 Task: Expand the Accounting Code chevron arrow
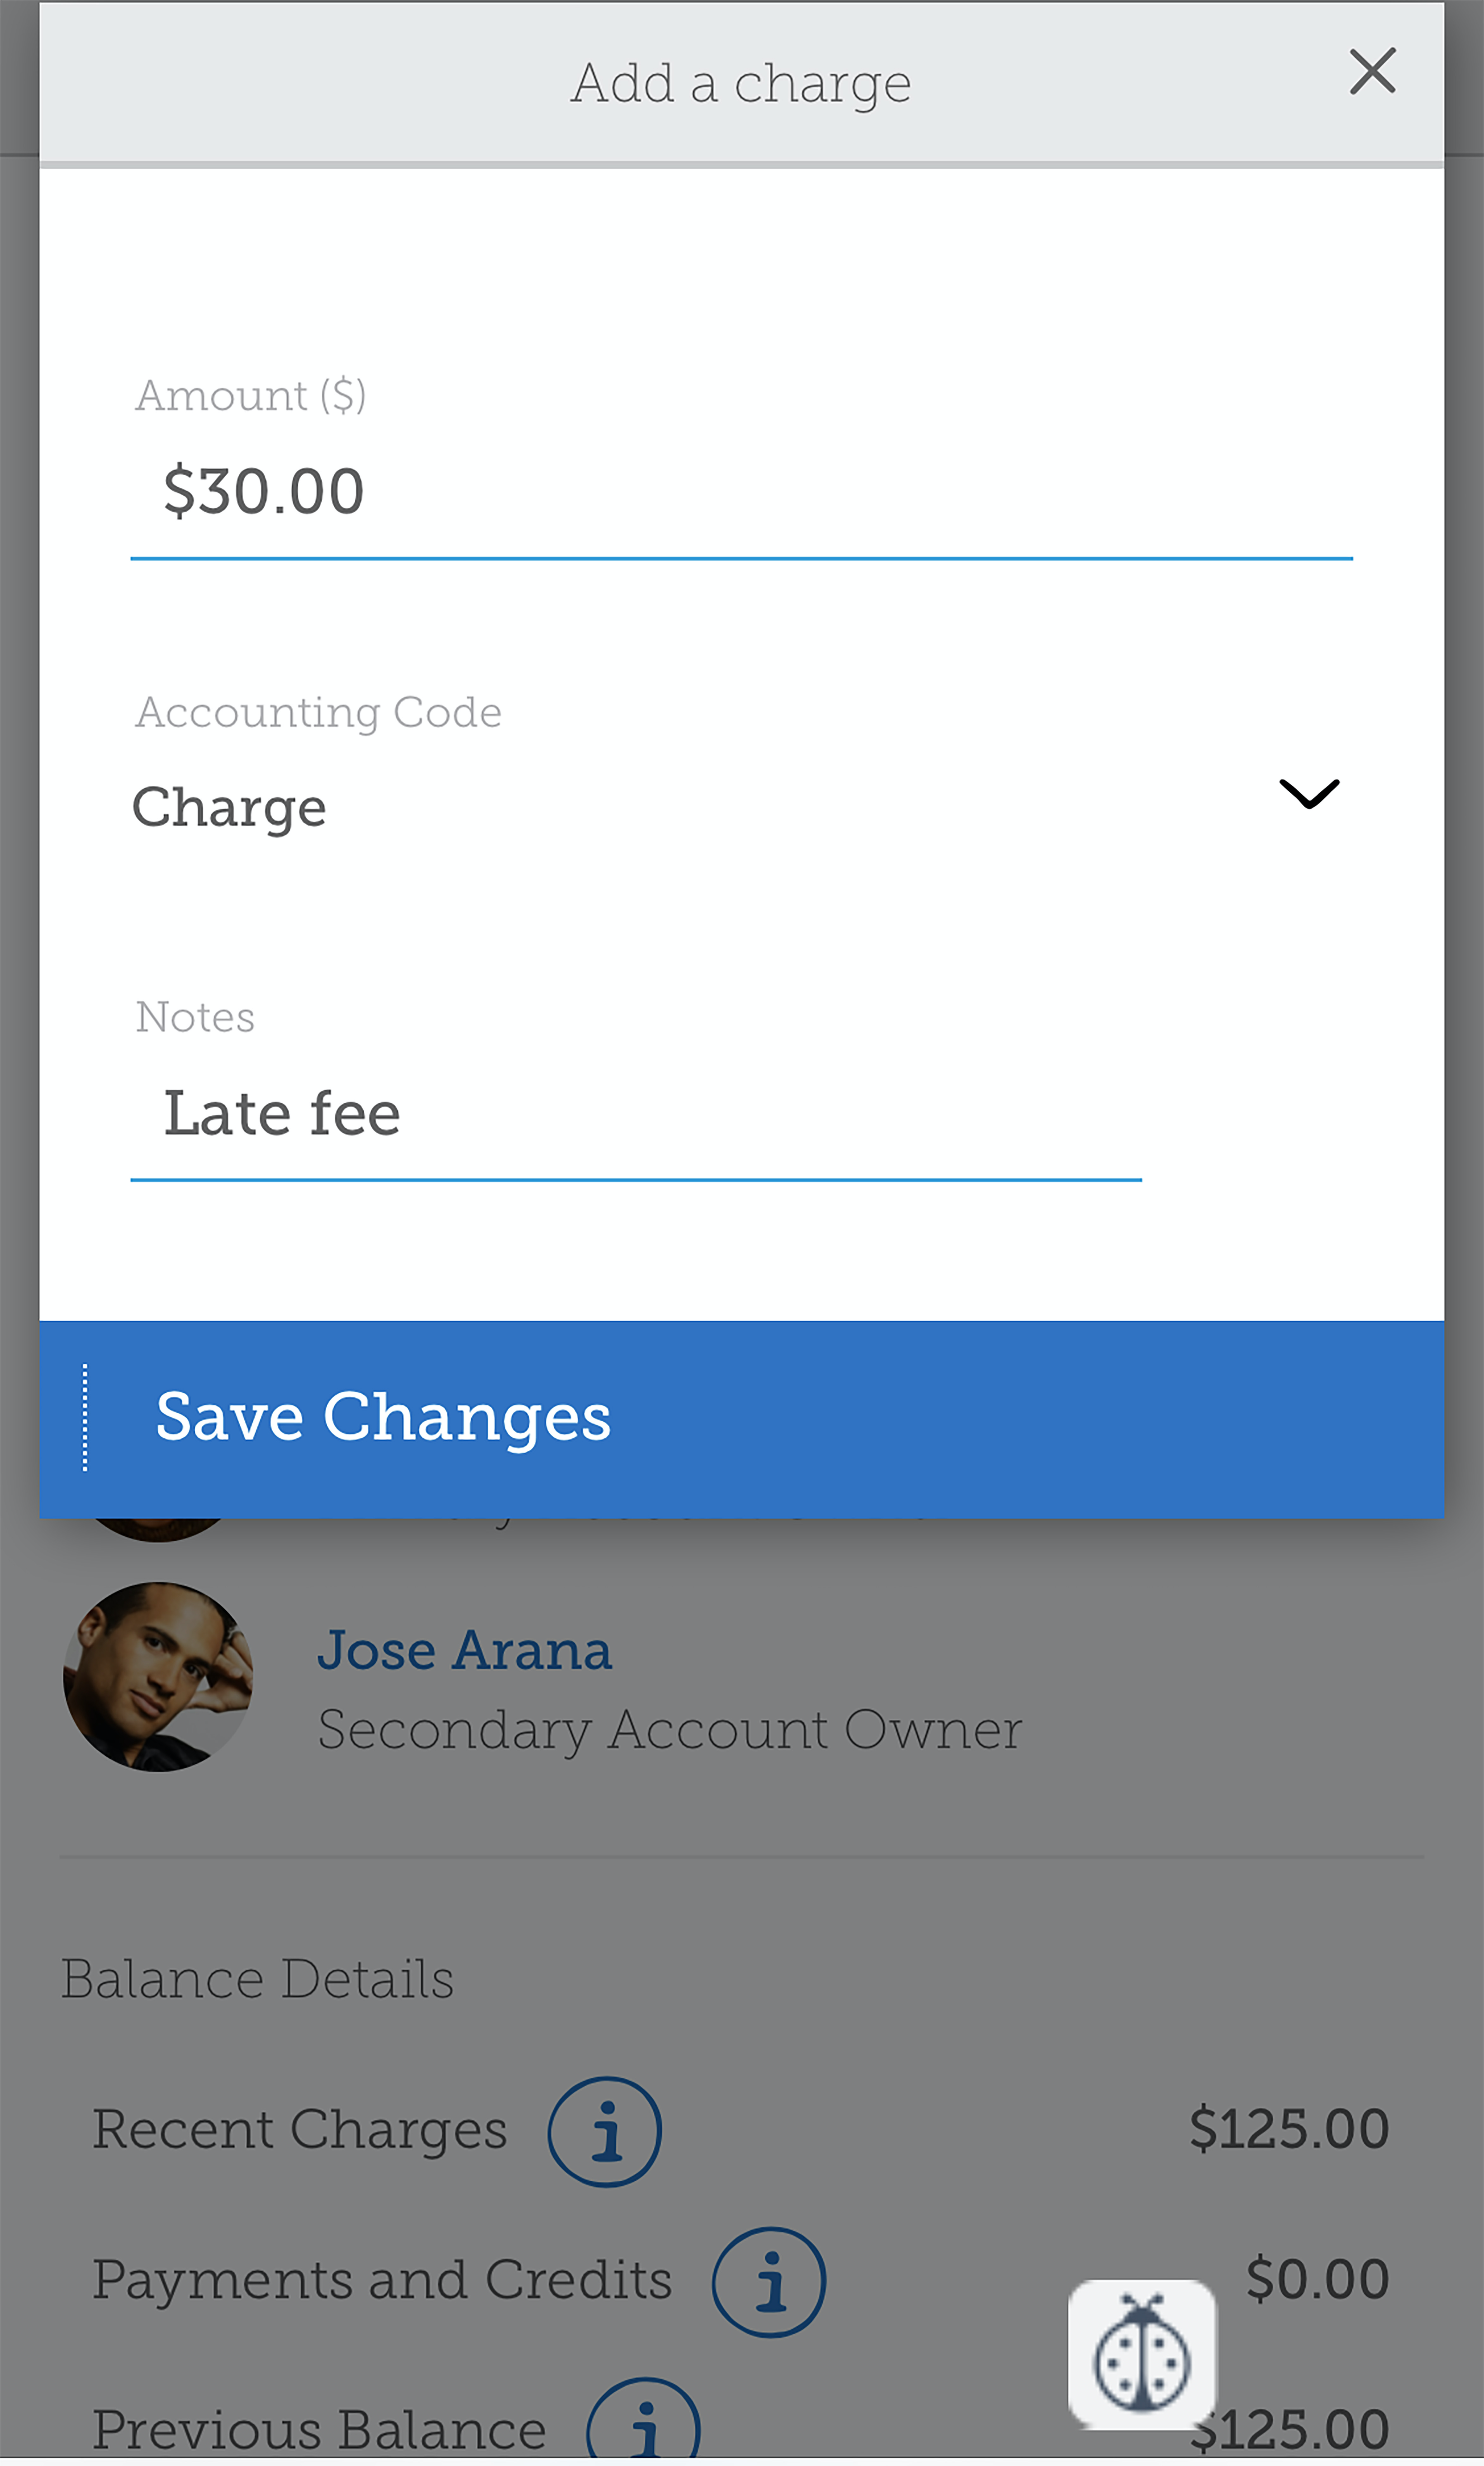coord(1309,793)
